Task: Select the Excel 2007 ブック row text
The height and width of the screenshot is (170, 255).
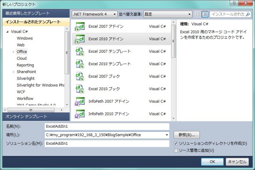Action: (x=104, y=76)
